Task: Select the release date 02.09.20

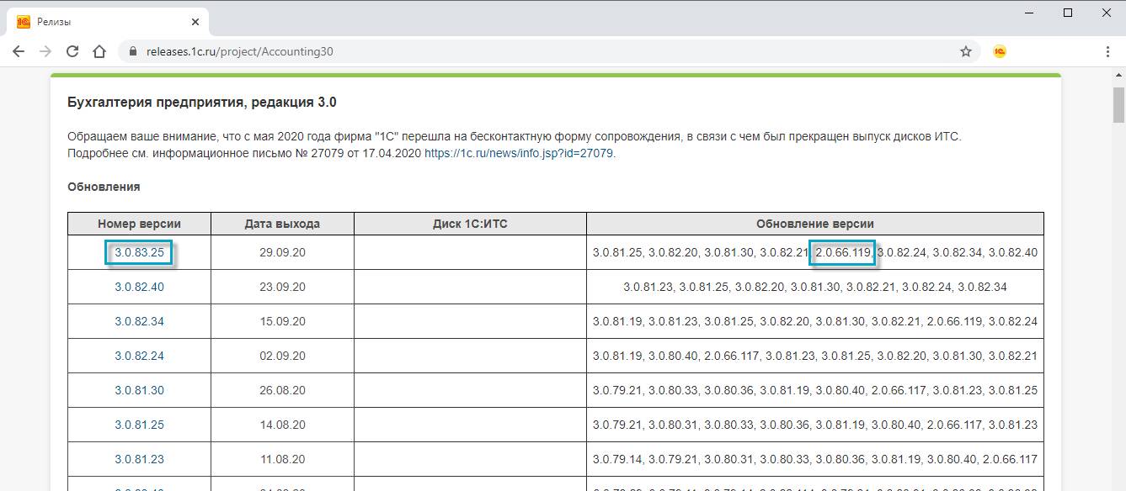Action: pyautogui.click(x=282, y=356)
